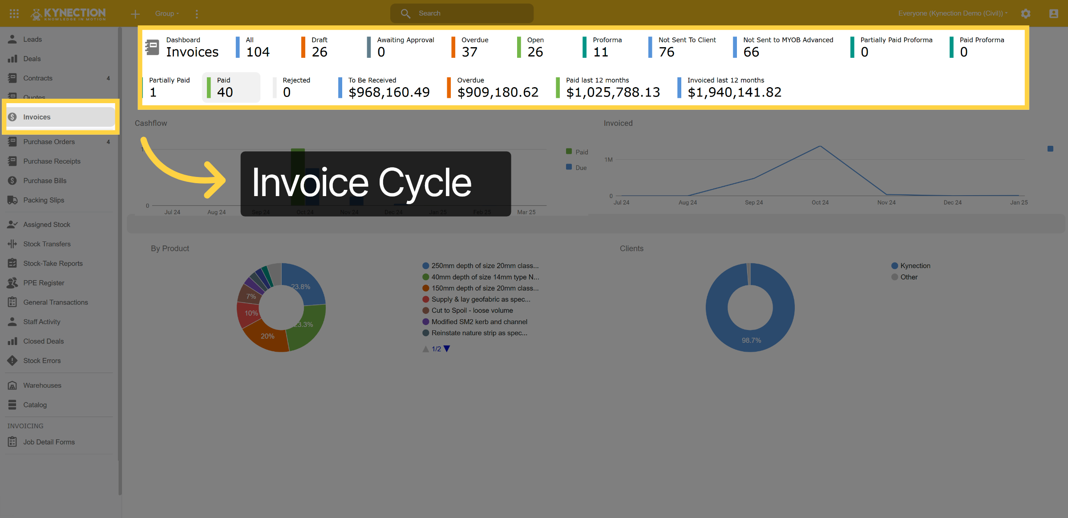Viewport: 1068px width, 518px height.
Task: Open the apps grid launcher icon
Action: 14,13
